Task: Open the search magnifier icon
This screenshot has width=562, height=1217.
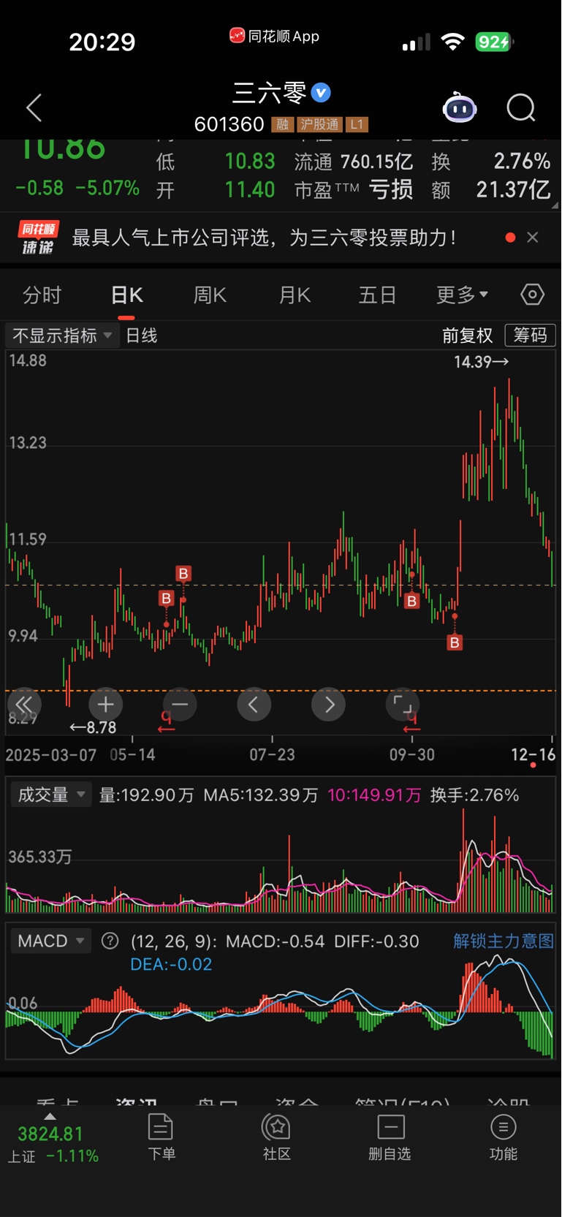Action: point(521,108)
